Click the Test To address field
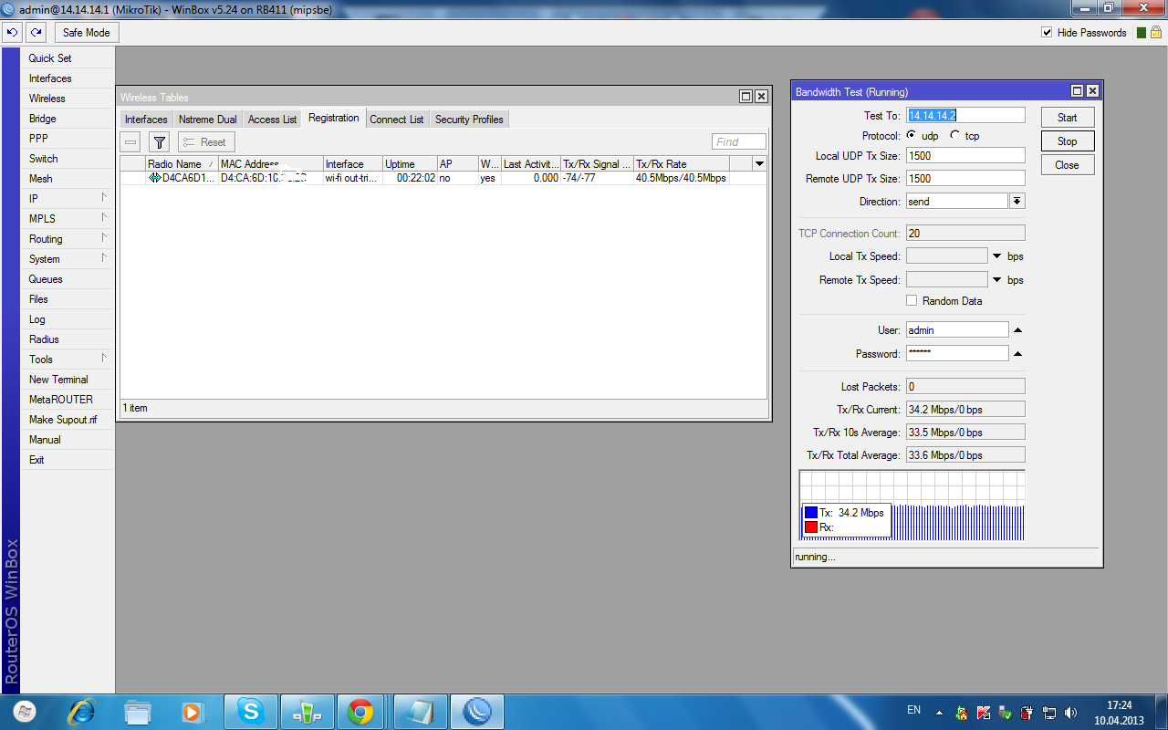This screenshot has height=730, width=1168. pyautogui.click(x=965, y=116)
